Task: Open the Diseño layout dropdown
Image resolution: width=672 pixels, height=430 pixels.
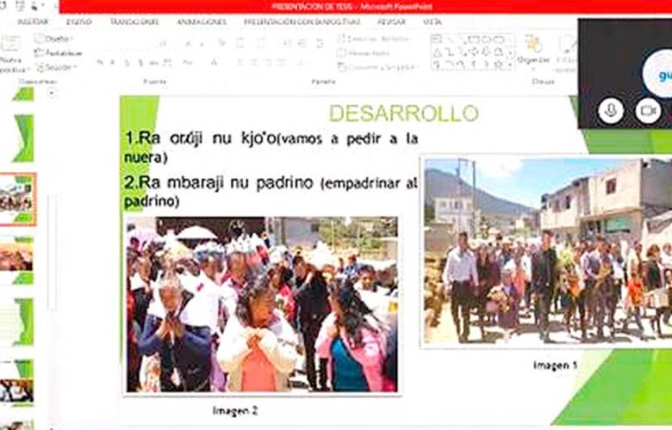Action: (x=57, y=39)
